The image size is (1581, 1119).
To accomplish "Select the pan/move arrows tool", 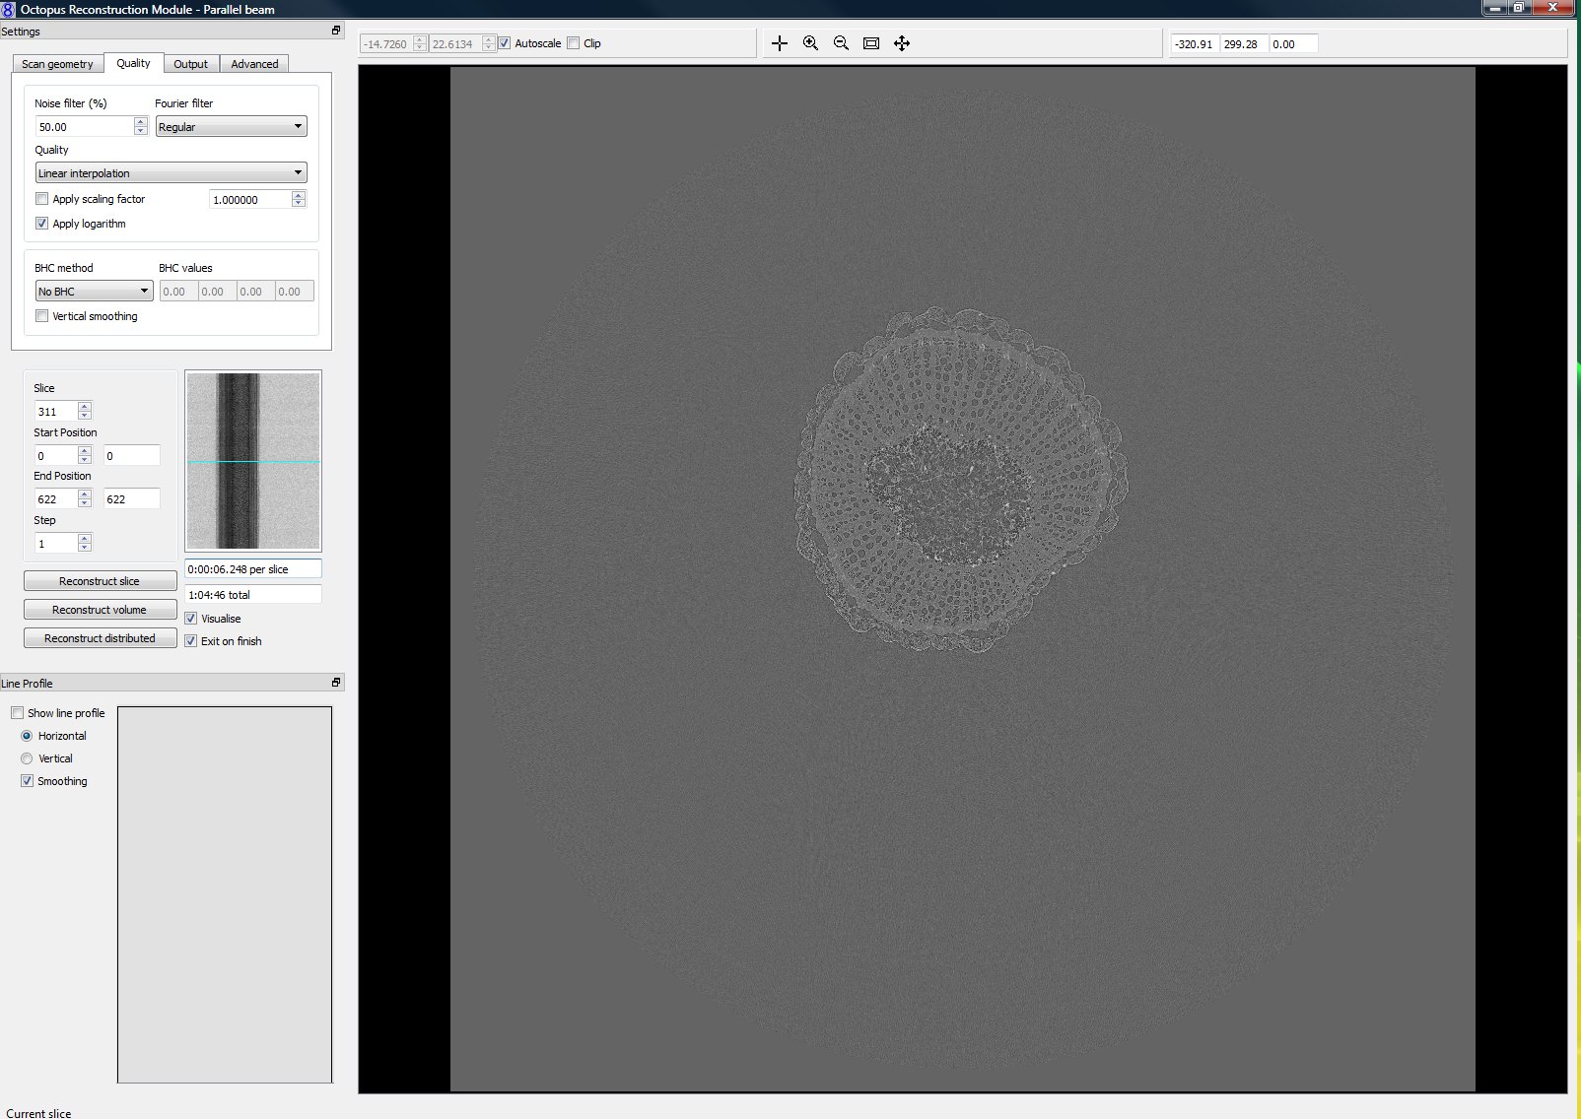I will (902, 43).
